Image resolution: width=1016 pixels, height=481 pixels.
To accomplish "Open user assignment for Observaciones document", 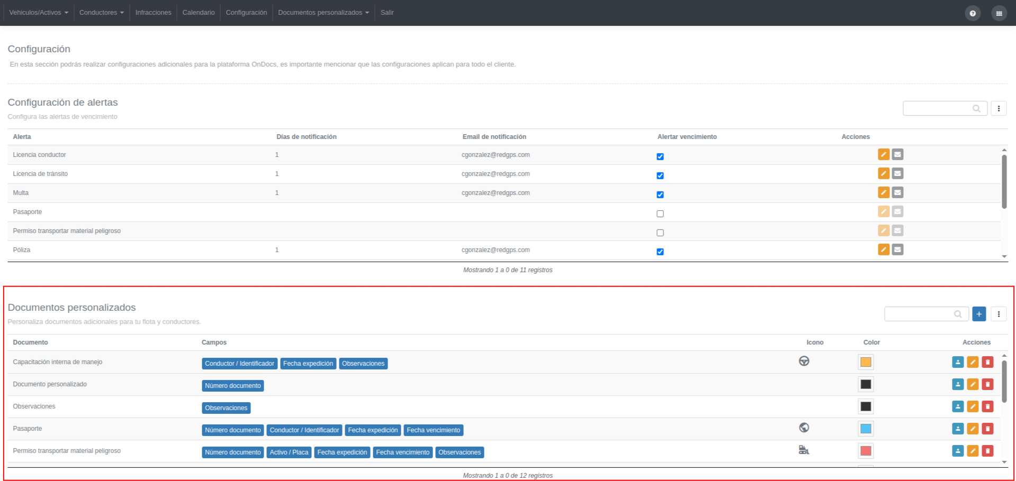I will pyautogui.click(x=958, y=406).
